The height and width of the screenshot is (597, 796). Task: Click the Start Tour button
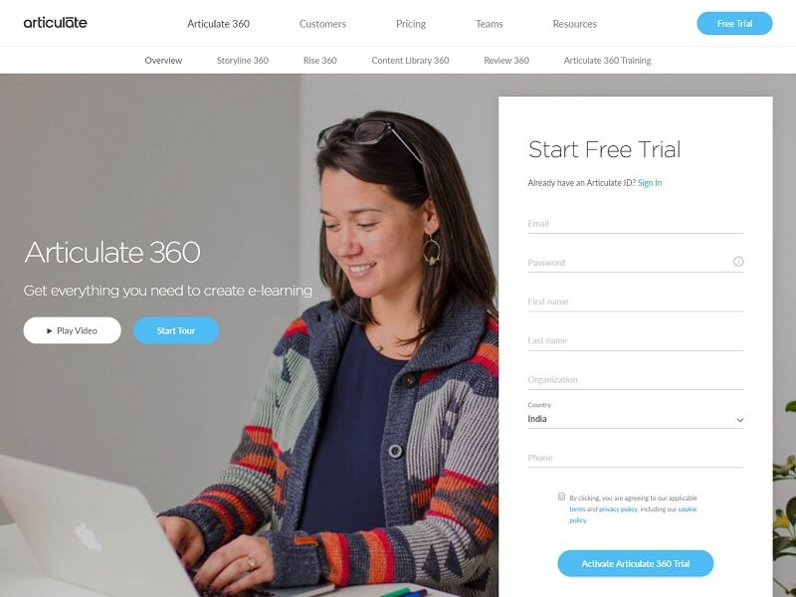click(176, 330)
